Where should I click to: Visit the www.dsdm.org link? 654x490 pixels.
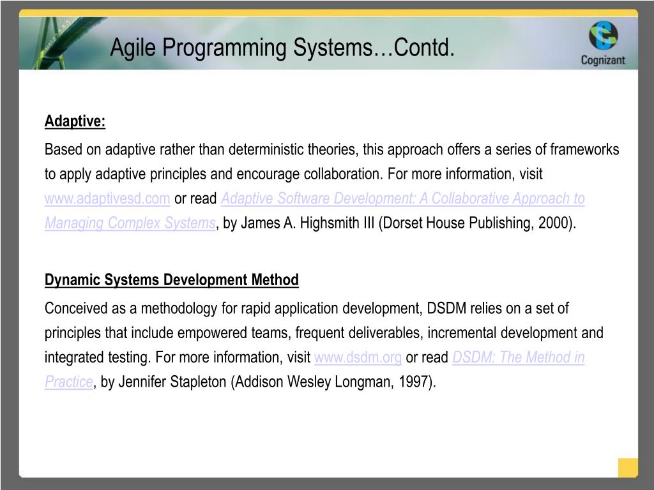click(x=358, y=357)
